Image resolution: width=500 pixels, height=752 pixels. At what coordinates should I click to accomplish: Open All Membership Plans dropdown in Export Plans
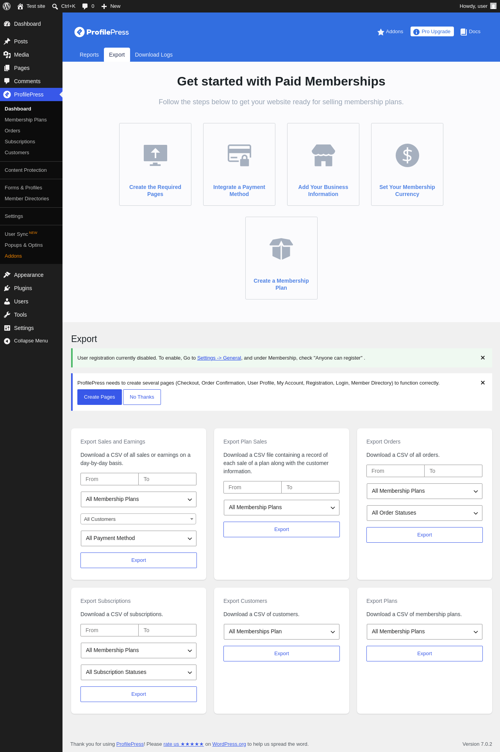tap(425, 632)
